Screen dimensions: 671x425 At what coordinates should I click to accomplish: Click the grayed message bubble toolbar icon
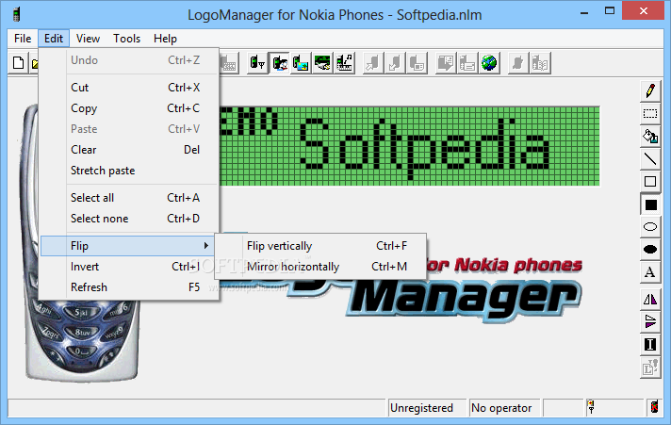(446, 63)
